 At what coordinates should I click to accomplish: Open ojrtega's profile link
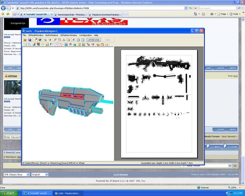(x=12, y=76)
